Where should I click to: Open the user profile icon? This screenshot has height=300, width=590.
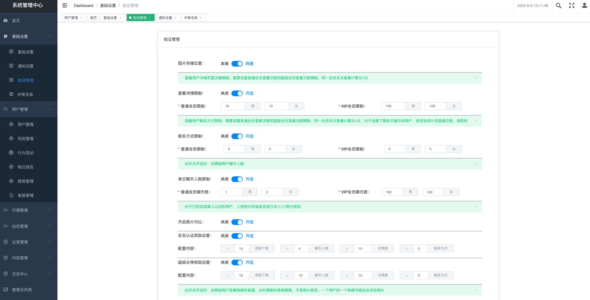click(585, 5)
